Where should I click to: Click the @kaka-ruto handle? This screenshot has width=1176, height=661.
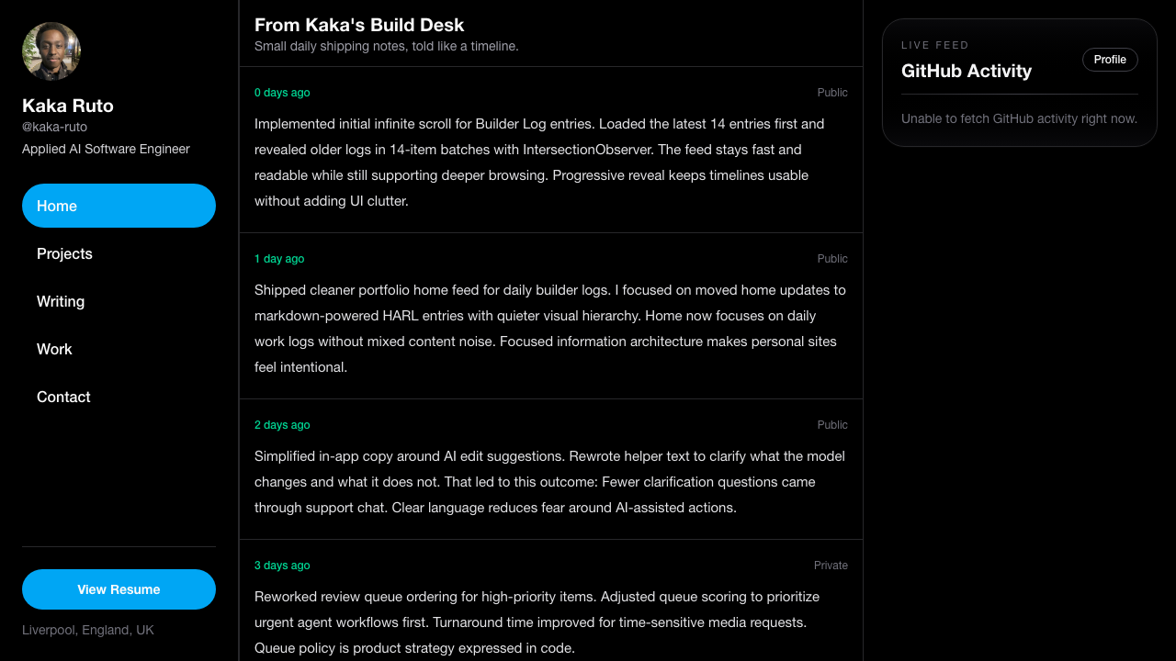point(54,127)
